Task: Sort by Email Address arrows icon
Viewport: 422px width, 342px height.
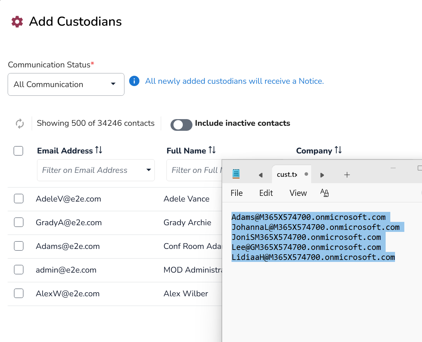Action: click(x=99, y=150)
